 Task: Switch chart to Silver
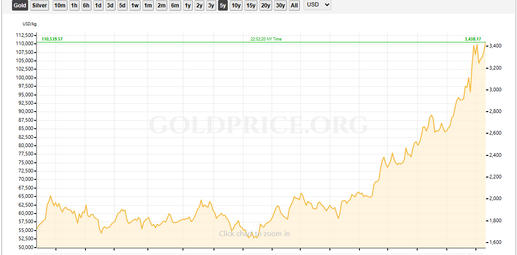click(x=40, y=6)
